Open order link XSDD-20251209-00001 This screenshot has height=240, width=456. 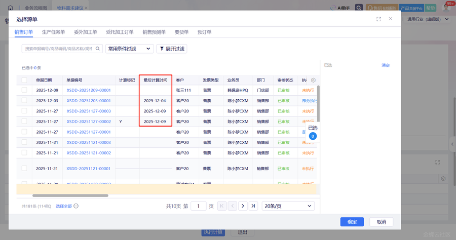click(89, 90)
